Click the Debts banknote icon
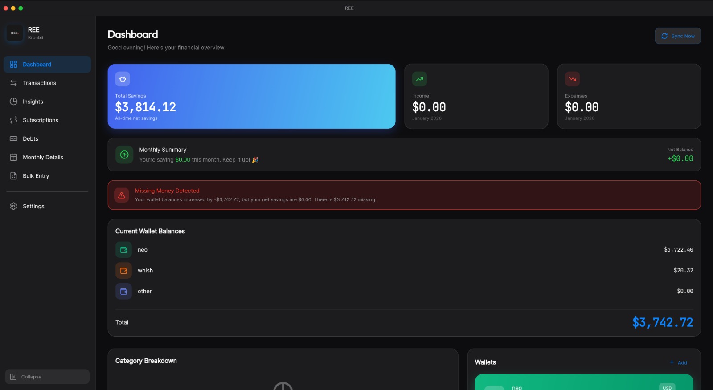Image resolution: width=713 pixels, height=390 pixels. [13, 139]
